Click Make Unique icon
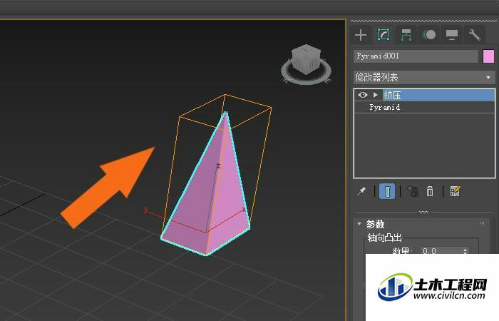The width and height of the screenshot is (499, 321). pos(413,191)
